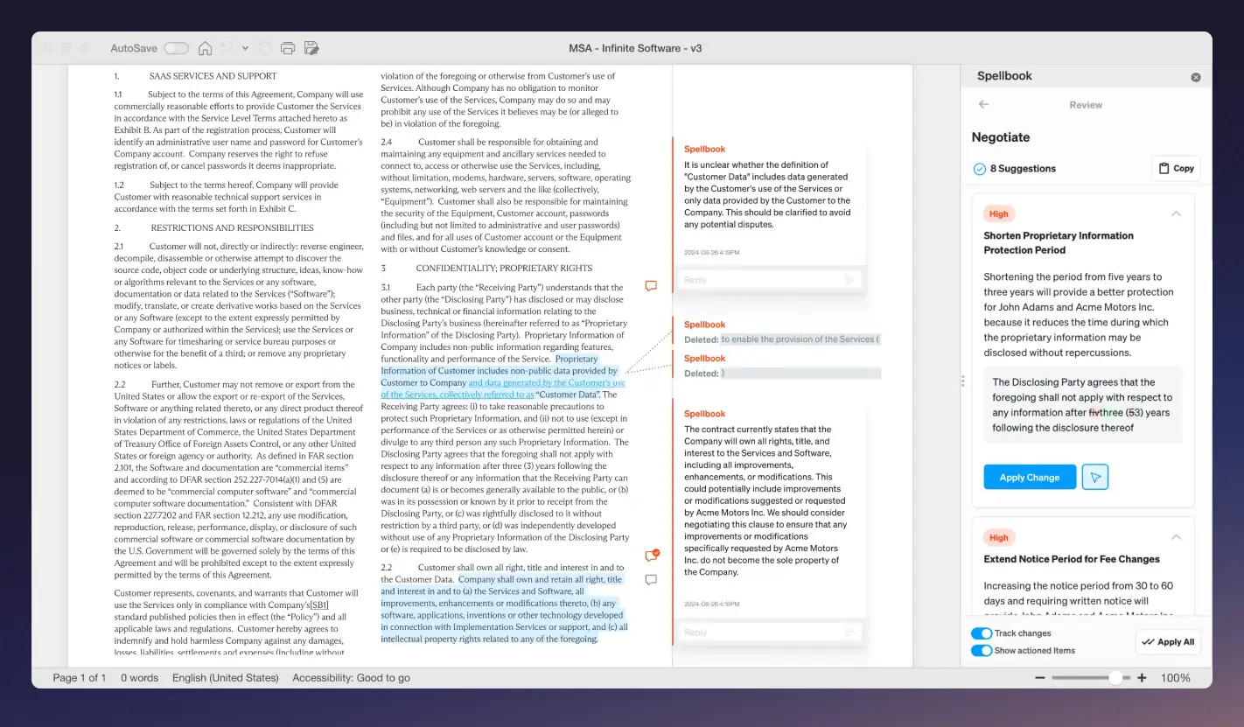Select the Review header in Spellbook
Viewport: 1244px width, 727px height.
tap(1085, 104)
